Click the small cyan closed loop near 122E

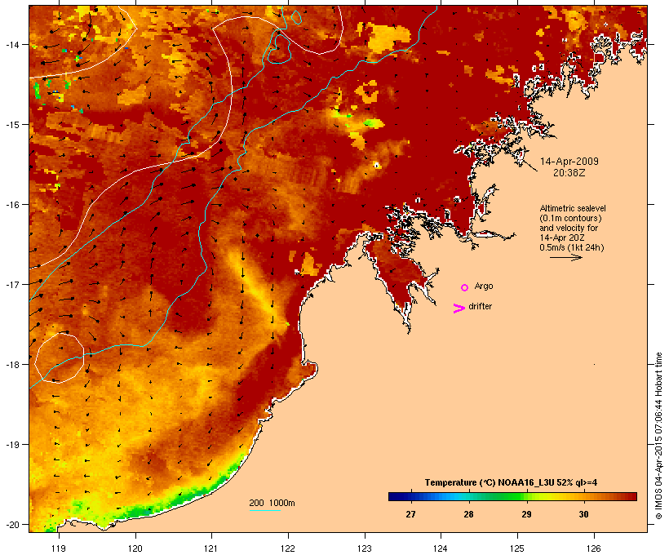point(296,17)
